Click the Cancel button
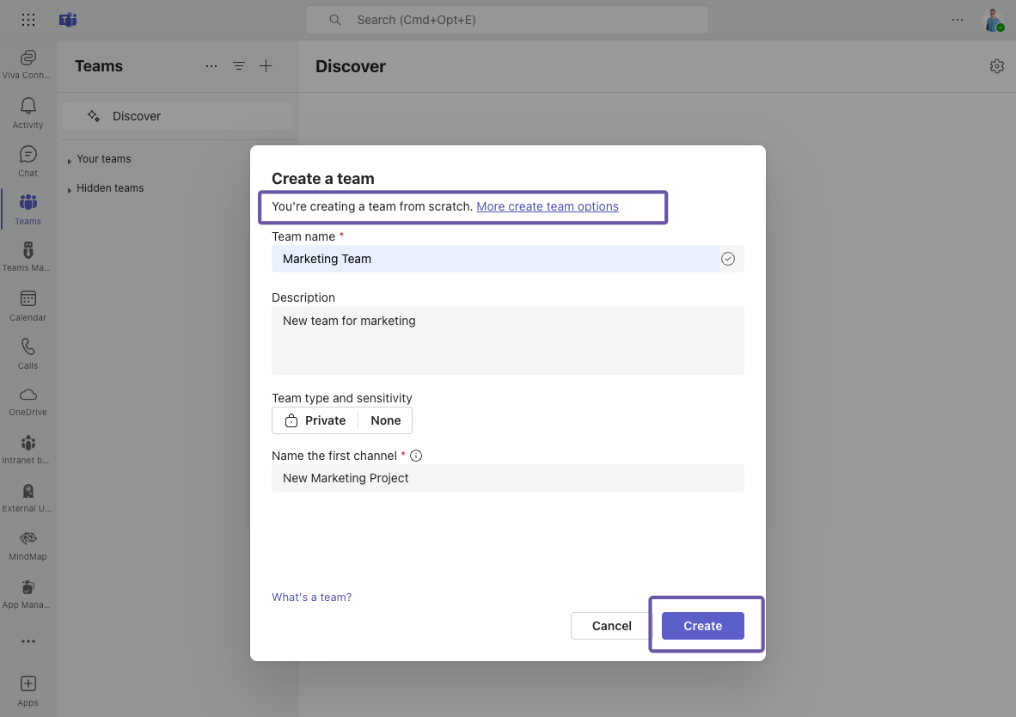Screen dimensions: 1016x717 611,626
